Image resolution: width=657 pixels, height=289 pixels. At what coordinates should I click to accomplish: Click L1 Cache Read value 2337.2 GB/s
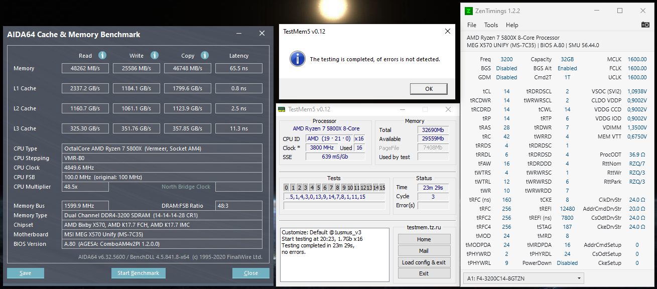coord(85,88)
